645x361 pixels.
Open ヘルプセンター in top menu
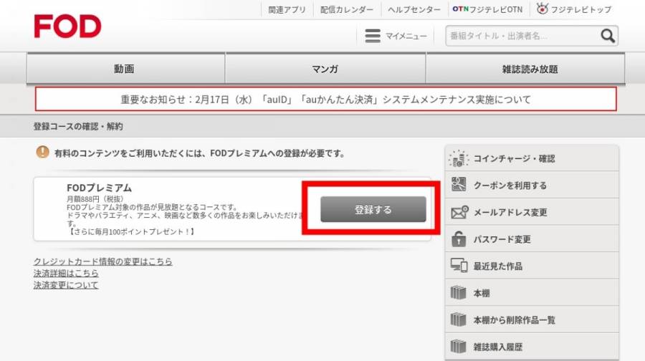(x=414, y=9)
